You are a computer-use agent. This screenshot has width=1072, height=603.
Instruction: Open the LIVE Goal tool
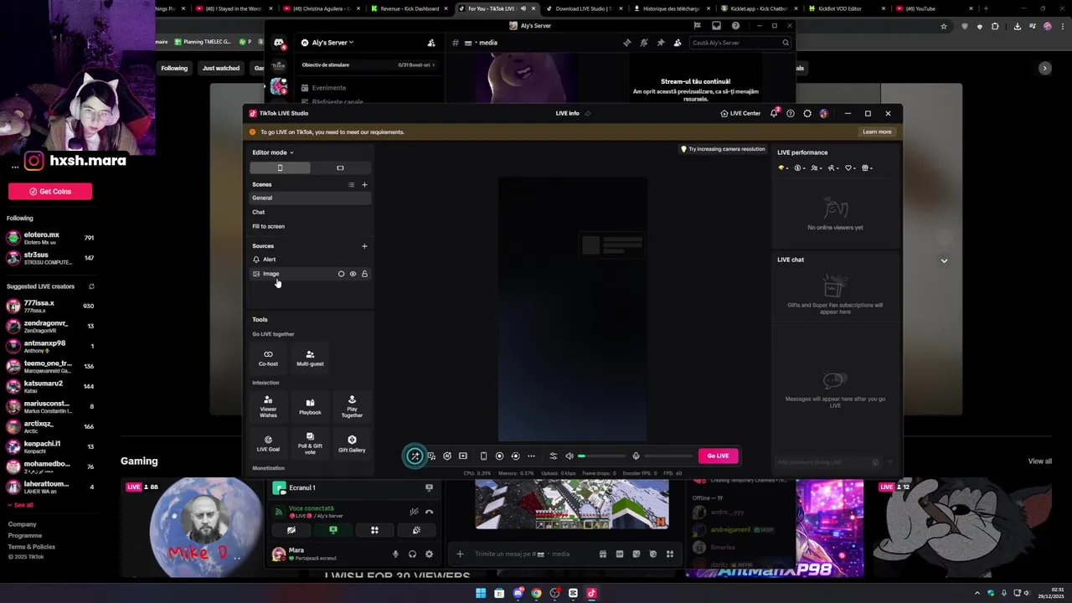(268, 443)
